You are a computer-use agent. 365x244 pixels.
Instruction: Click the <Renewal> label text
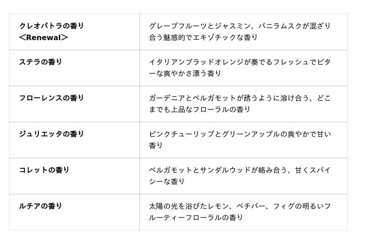43,37
